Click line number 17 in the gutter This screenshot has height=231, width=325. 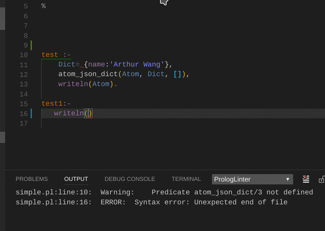click(x=24, y=123)
